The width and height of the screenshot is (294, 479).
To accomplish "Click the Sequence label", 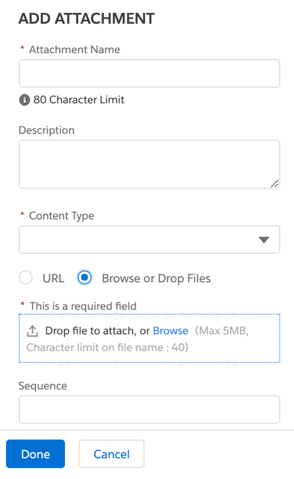I will coord(43,386).
